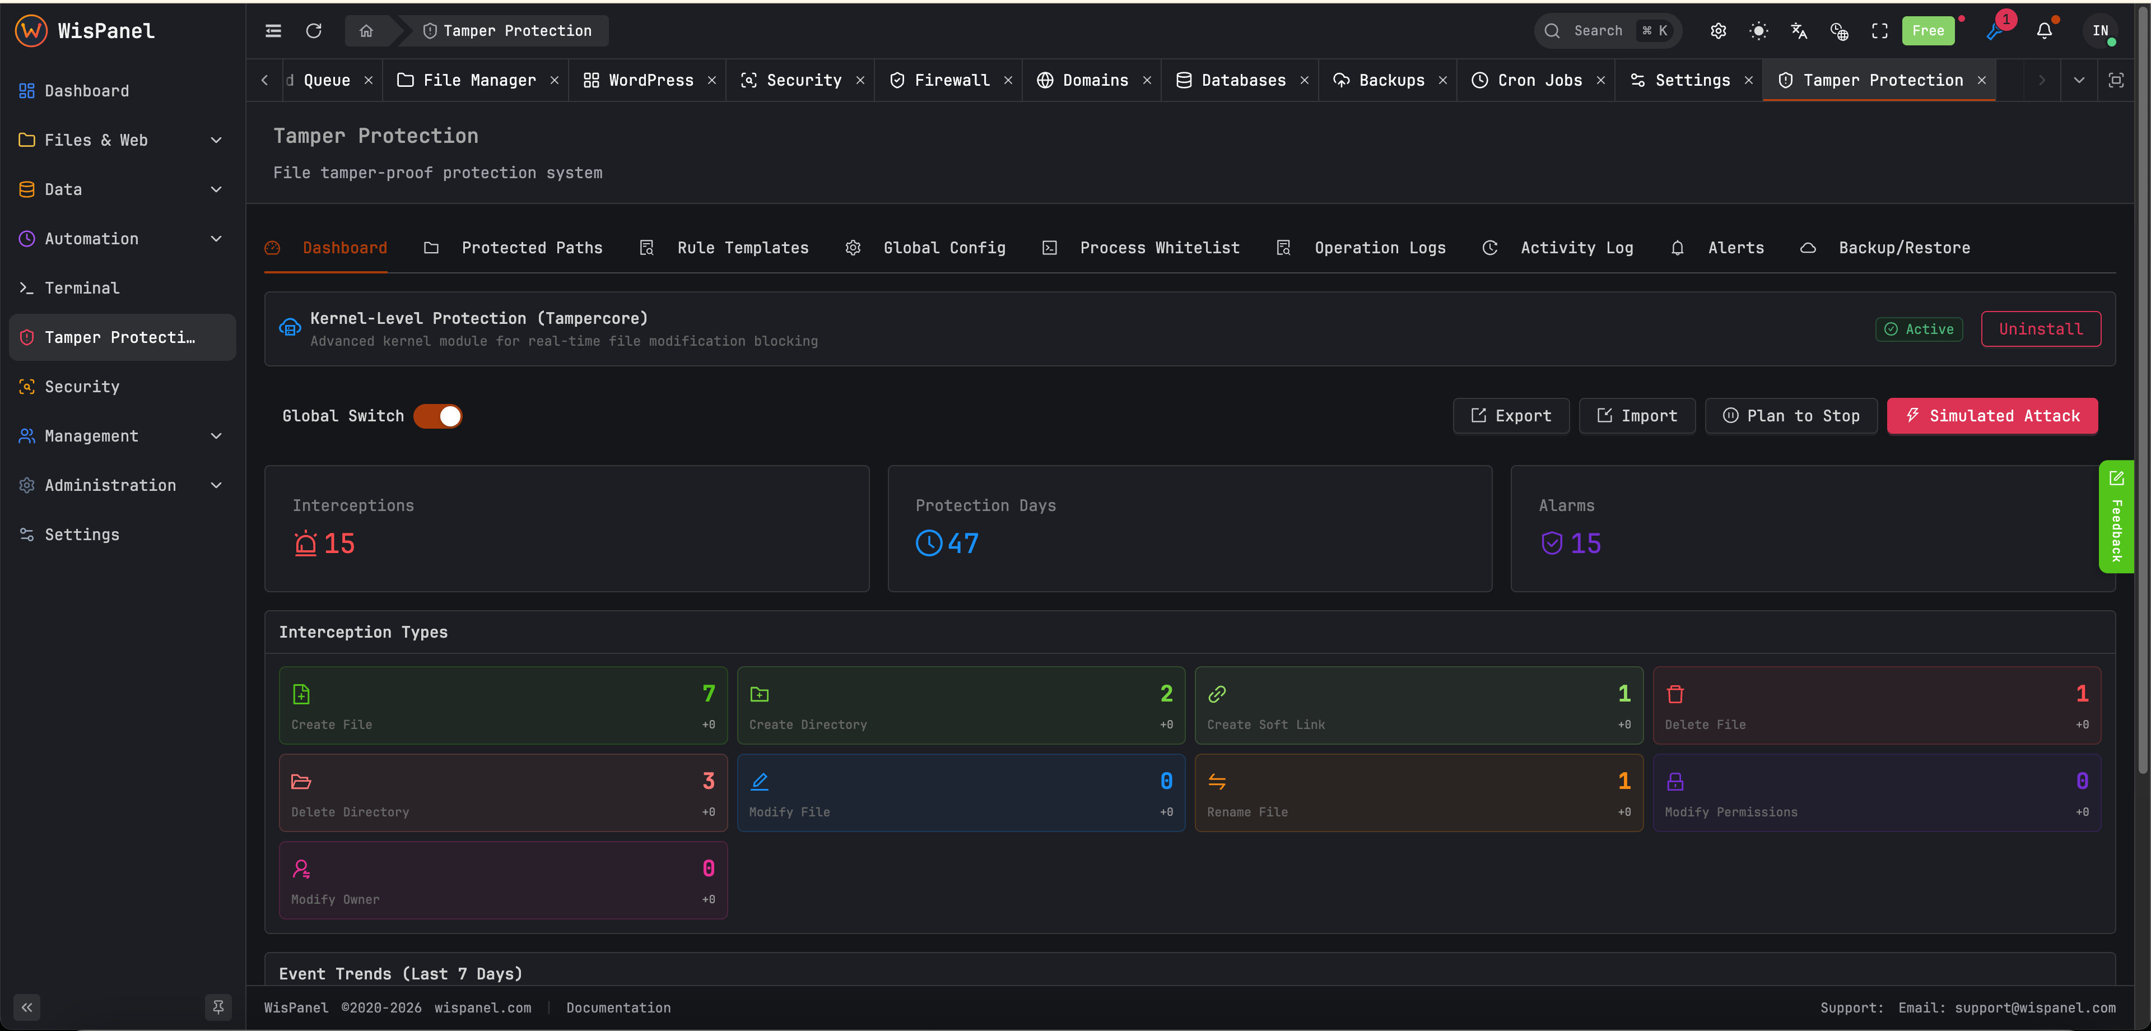2151x1031 pixels.
Task: Switch to the Global Config tab
Action: pos(926,247)
